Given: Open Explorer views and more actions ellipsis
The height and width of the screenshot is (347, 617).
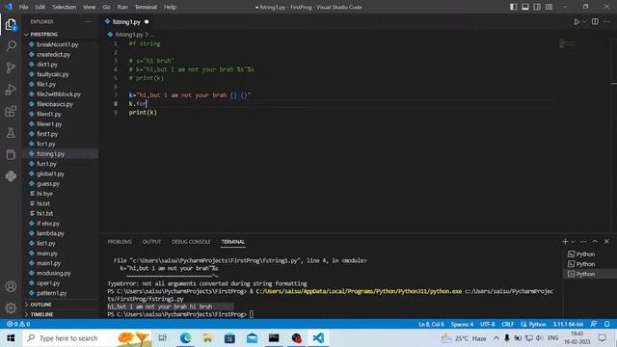Looking at the screenshot, I should (x=88, y=22).
